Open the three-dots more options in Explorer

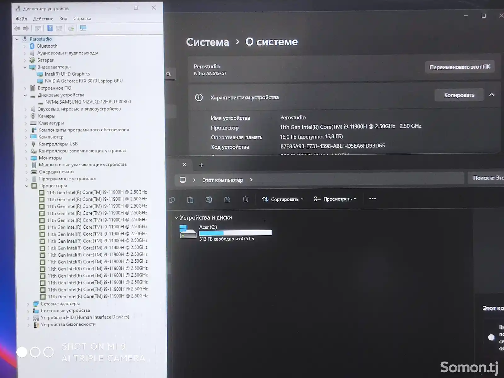[x=372, y=198]
